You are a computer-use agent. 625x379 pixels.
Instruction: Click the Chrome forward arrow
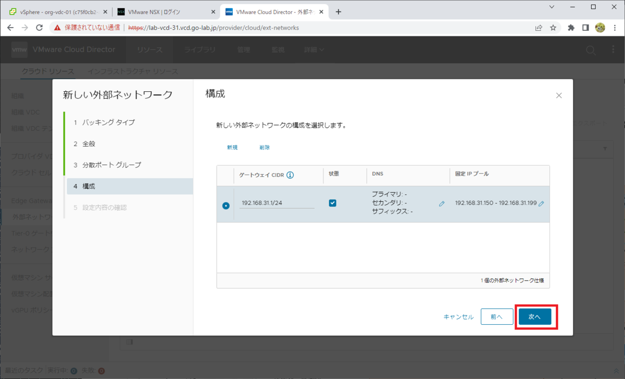click(24, 28)
